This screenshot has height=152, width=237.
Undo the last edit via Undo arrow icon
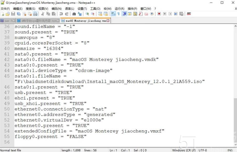click(x=61, y=14)
